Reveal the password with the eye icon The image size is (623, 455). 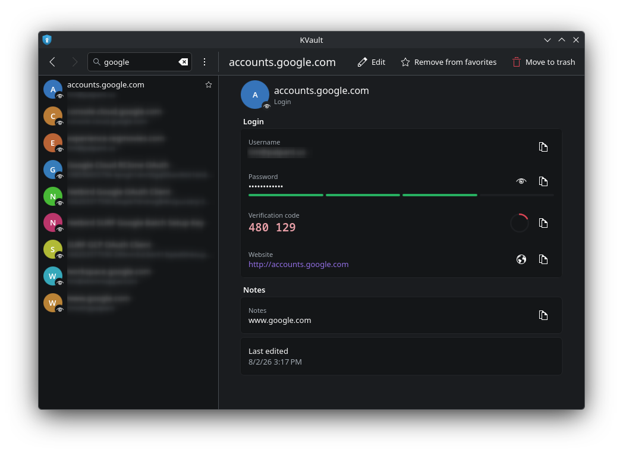pyautogui.click(x=521, y=181)
